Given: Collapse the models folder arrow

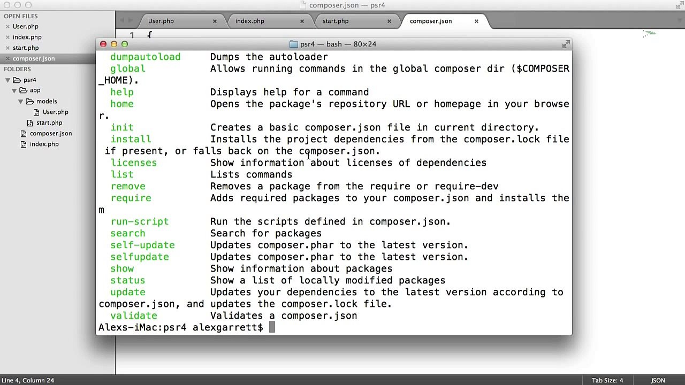Looking at the screenshot, I should 21,101.
